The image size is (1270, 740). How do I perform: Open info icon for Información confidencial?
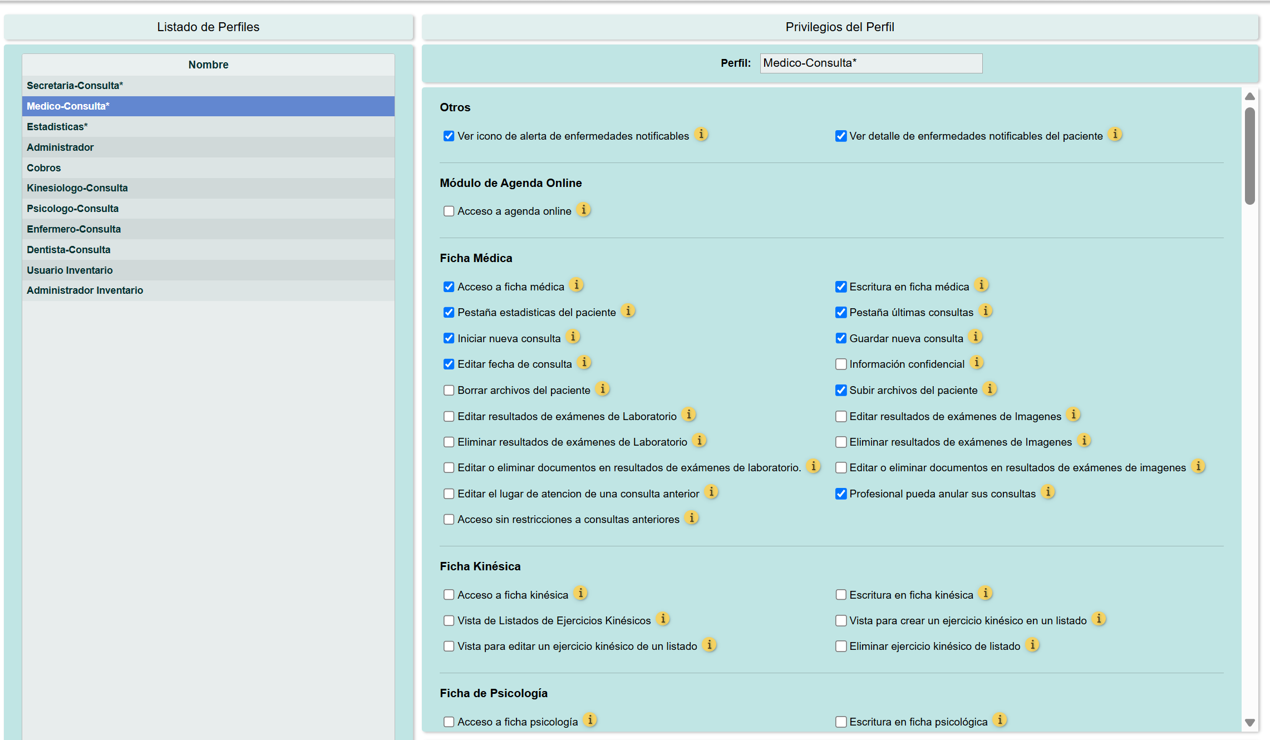pyautogui.click(x=977, y=363)
